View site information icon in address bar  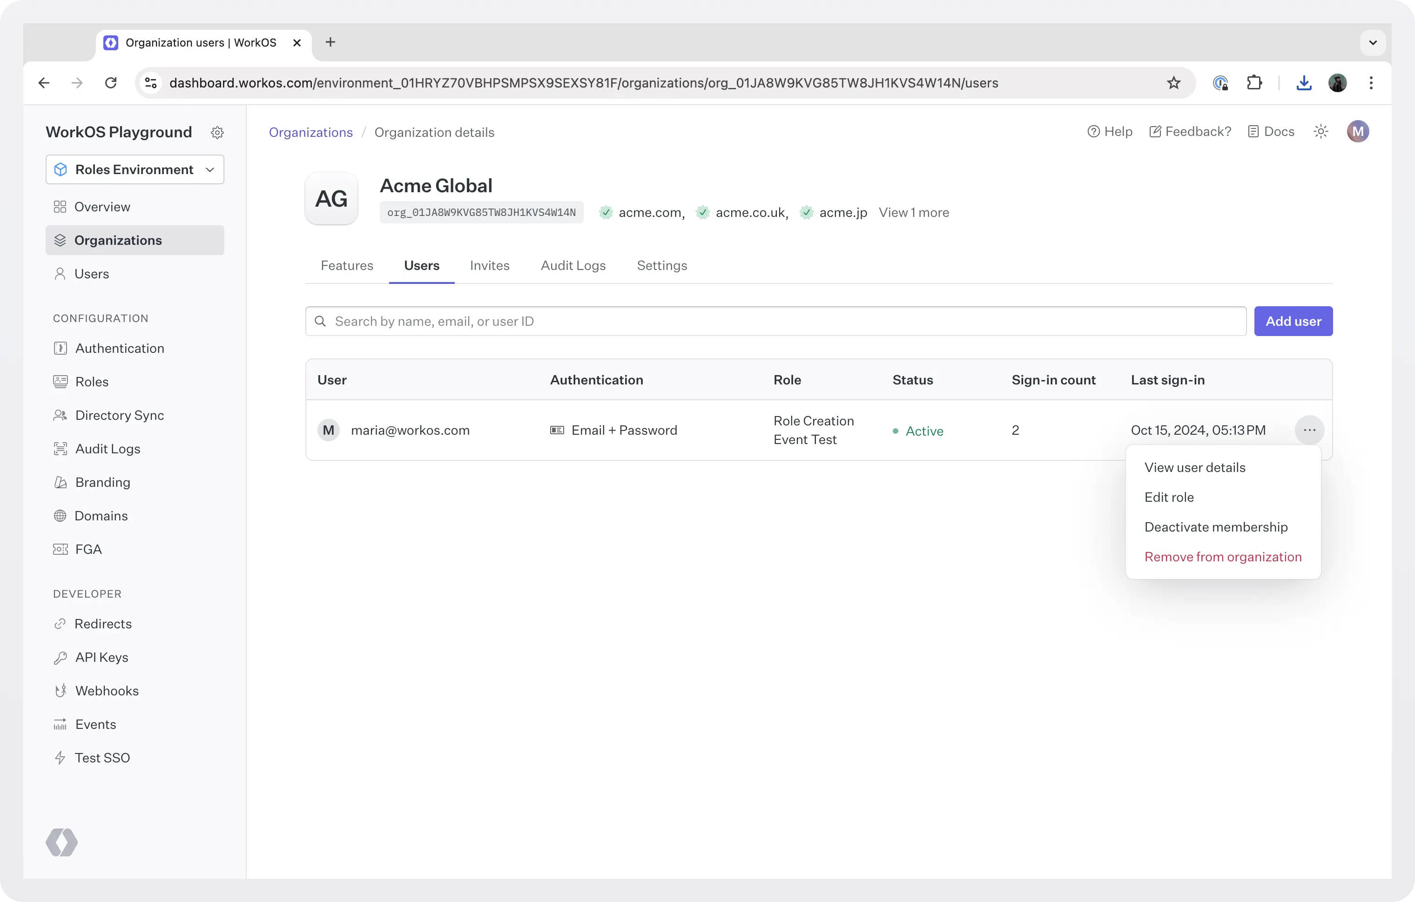tap(151, 83)
